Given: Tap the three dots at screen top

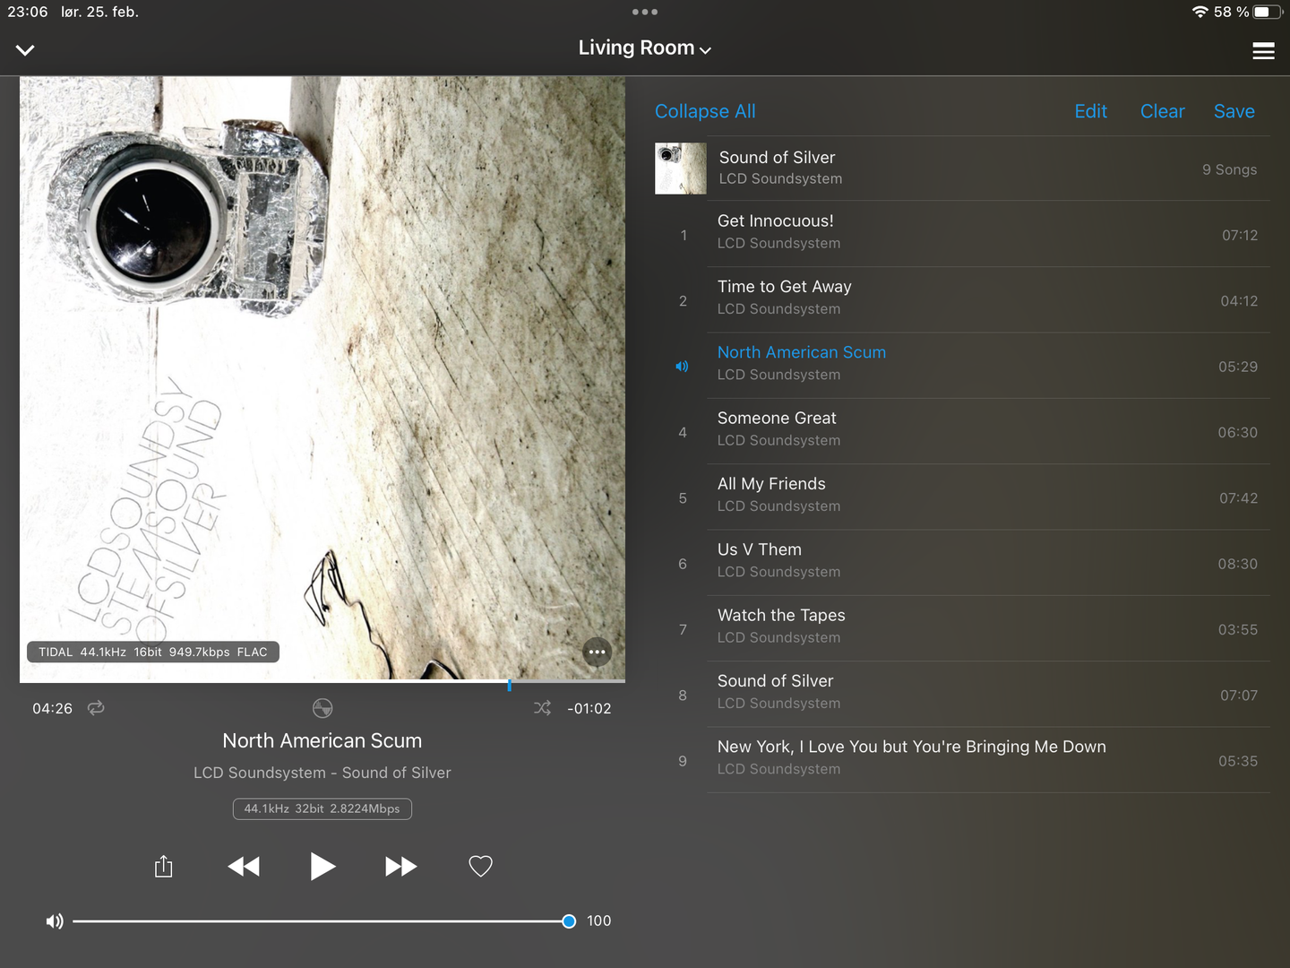Looking at the screenshot, I should click(x=645, y=12).
